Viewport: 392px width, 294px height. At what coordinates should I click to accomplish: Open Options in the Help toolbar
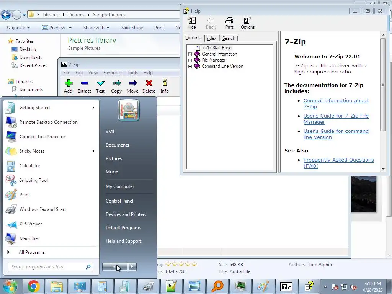pos(248,23)
